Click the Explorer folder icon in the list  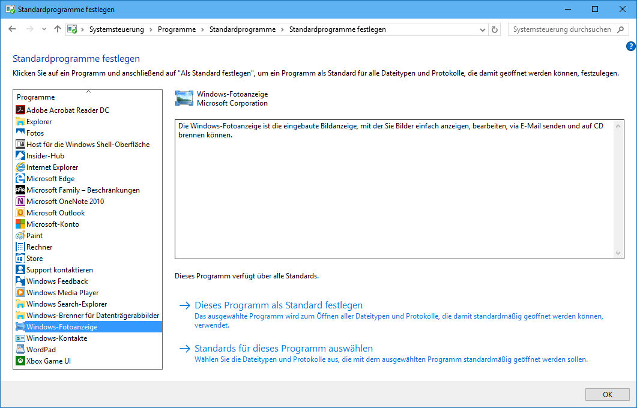click(20, 121)
